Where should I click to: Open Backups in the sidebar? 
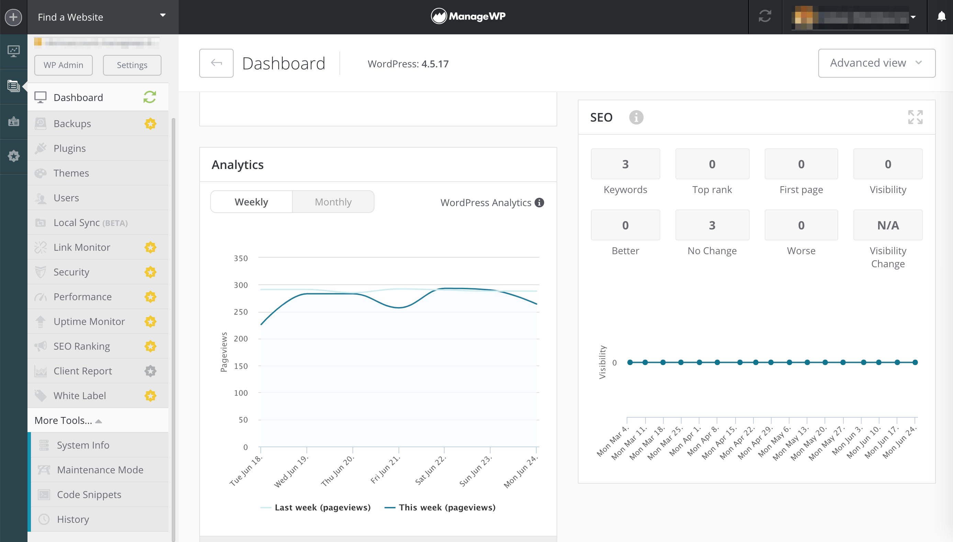click(x=98, y=124)
